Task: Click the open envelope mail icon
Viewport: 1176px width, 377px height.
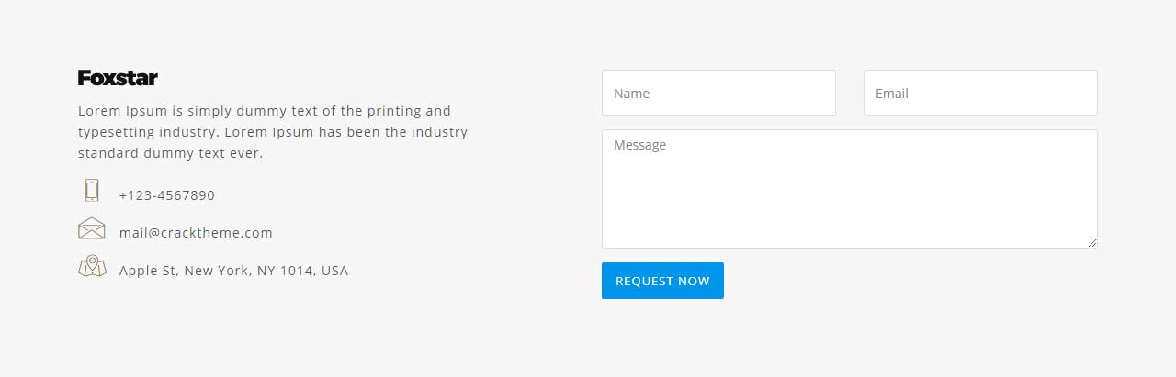Action: [x=92, y=228]
